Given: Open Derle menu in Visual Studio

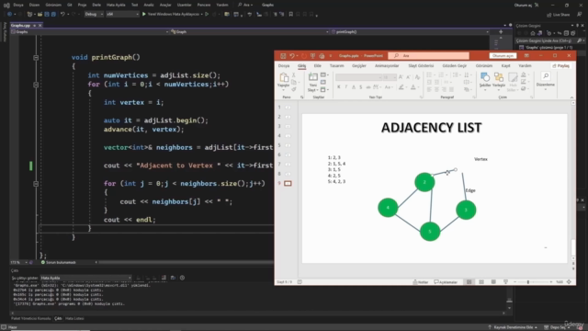Looking at the screenshot, I should tap(96, 5).
